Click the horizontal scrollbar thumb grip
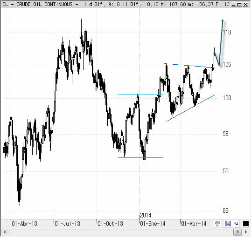The width and height of the screenshot is (251, 237). 237,232
